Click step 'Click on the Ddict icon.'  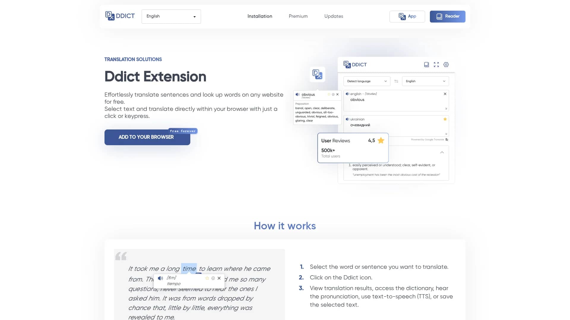click(341, 278)
